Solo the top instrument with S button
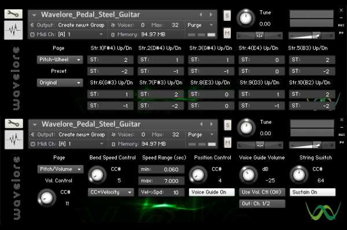The height and width of the screenshot is (230, 347). tap(227, 16)
